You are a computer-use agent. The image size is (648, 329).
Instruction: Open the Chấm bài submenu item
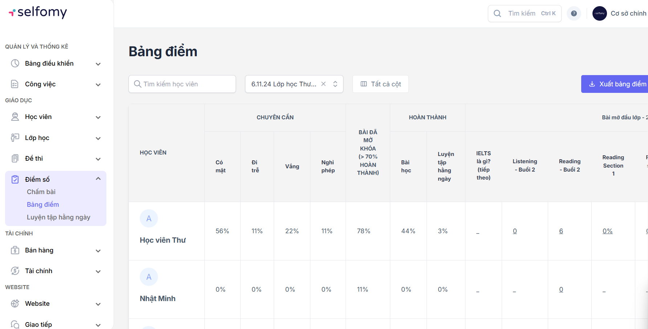pyautogui.click(x=41, y=192)
